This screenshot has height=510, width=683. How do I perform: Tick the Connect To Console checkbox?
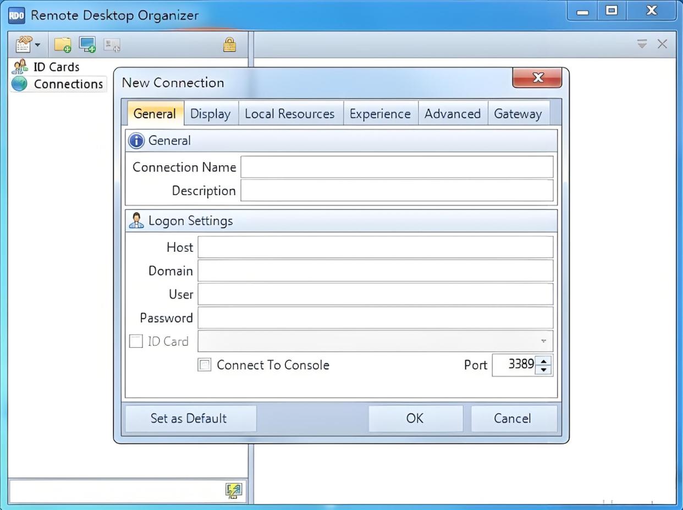pyautogui.click(x=205, y=365)
